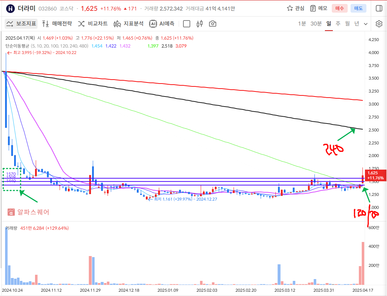Open the 보조지표 indicators tool

point(21,24)
